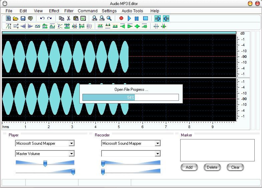Image resolution: width=262 pixels, height=188 pixels.
Task: Click the green diamond filter icon
Action: point(137,26)
